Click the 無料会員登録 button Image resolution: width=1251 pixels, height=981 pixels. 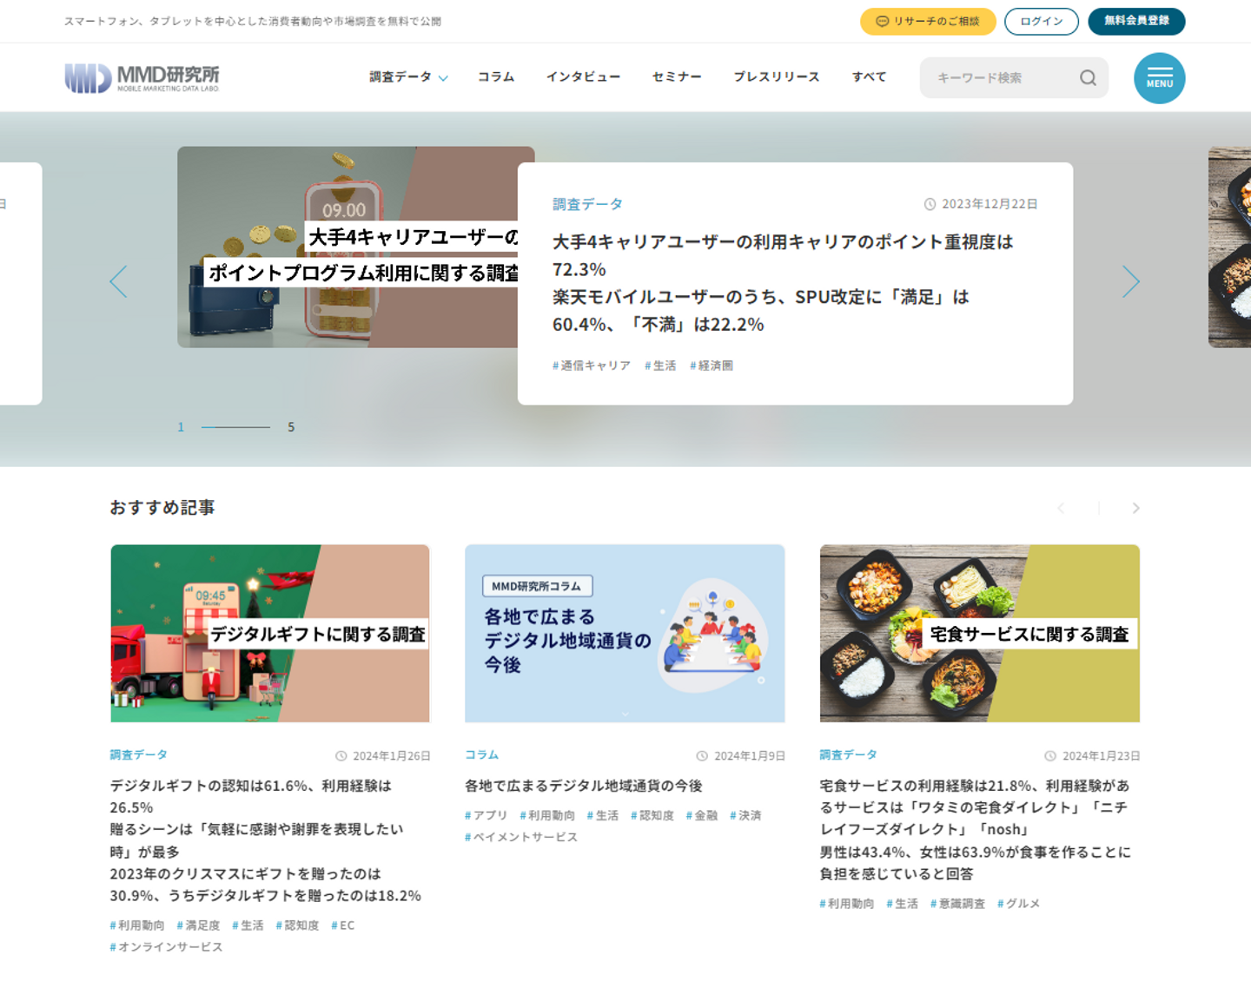tap(1136, 22)
